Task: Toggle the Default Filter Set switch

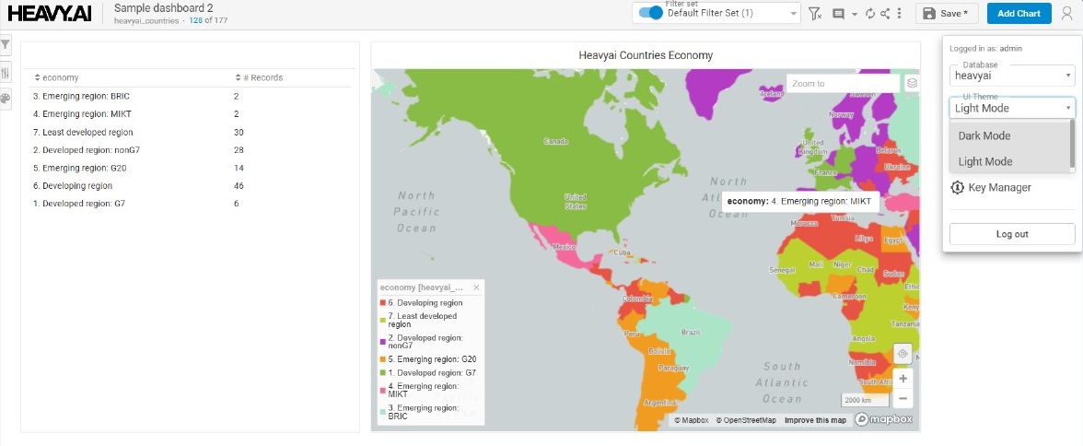Action: (x=650, y=13)
